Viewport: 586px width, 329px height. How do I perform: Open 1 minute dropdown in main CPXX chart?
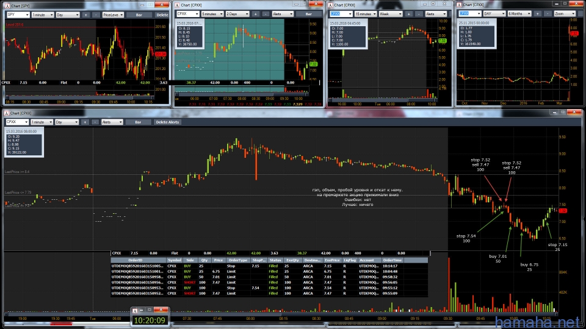pyautogui.click(x=42, y=122)
